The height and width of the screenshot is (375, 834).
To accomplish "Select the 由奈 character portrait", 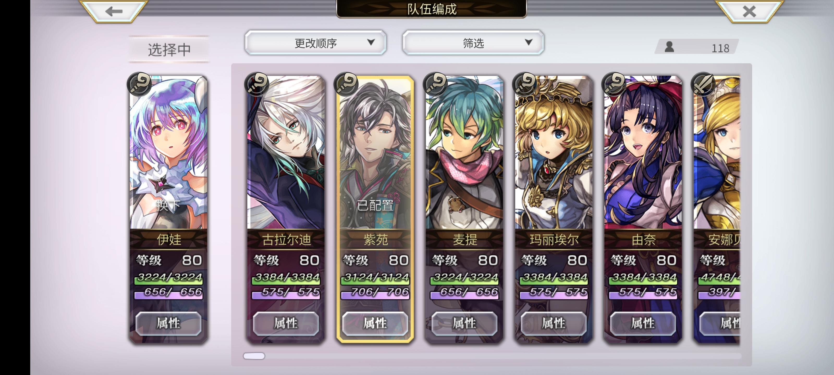I will [643, 153].
